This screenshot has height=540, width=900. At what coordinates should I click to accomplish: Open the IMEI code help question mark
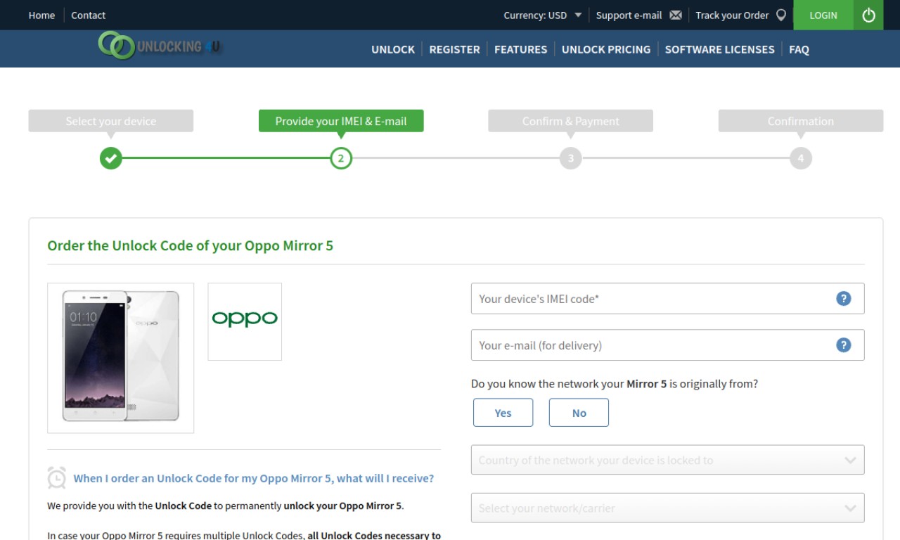tap(844, 298)
